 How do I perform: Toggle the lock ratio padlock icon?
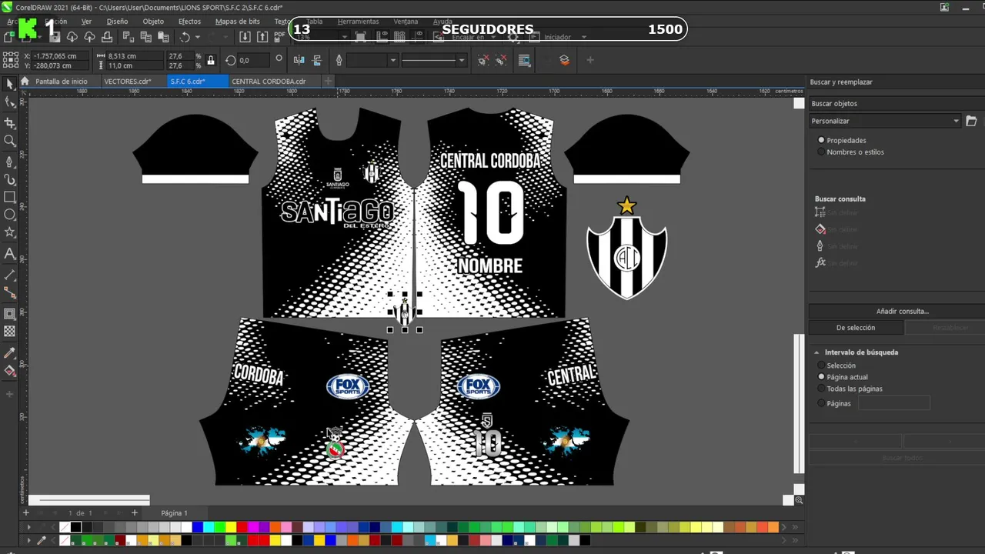(211, 60)
